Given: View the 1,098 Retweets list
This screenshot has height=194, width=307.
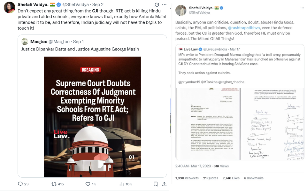Looking at the screenshot, I should click(x=187, y=178).
